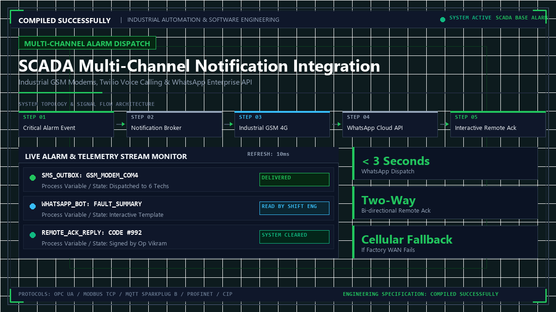
Task: Click 'Dispatched to 6 Techs' state text
Action: (139, 186)
